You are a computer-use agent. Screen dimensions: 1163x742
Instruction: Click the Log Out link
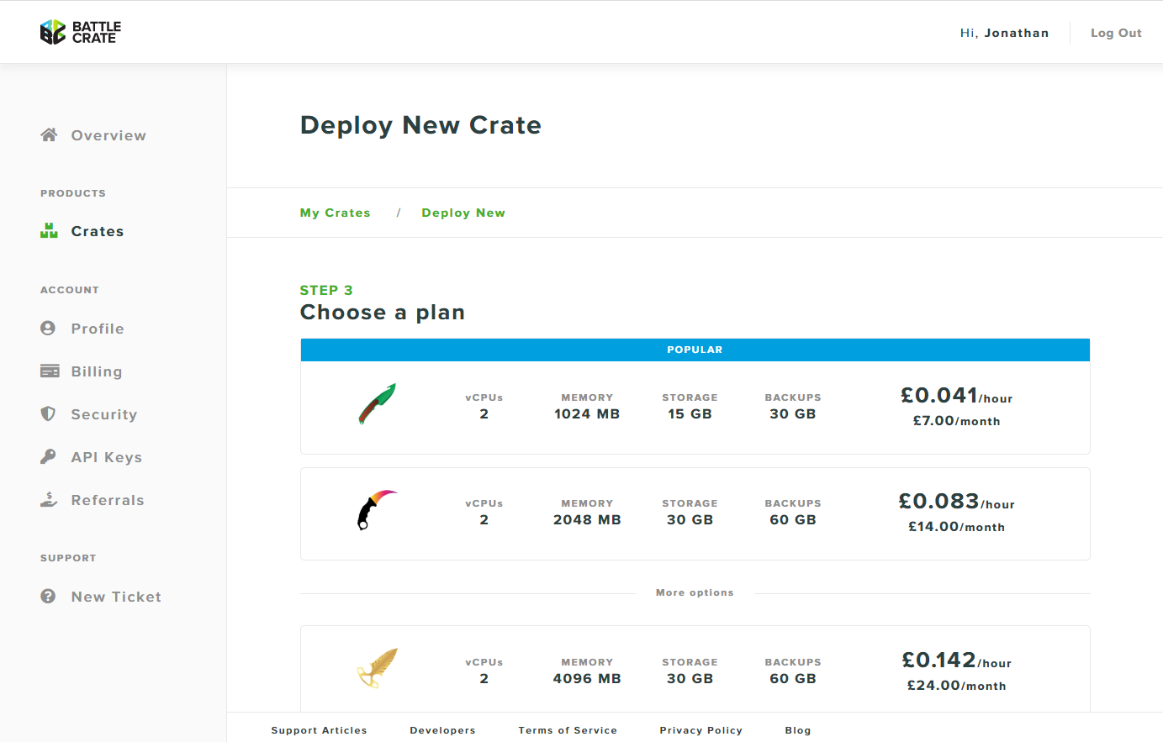tap(1116, 33)
